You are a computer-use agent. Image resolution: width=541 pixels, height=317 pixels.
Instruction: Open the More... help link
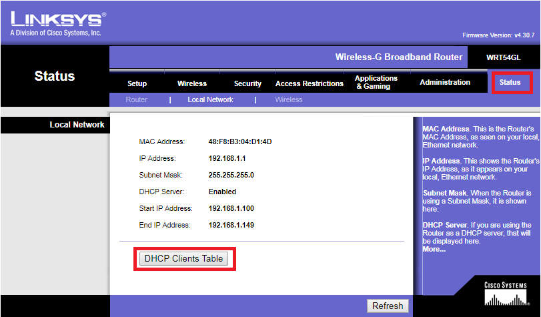[434, 250]
